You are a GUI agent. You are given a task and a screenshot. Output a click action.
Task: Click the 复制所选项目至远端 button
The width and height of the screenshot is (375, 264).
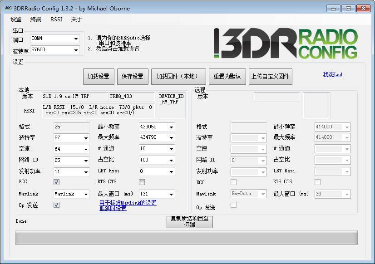click(189, 222)
